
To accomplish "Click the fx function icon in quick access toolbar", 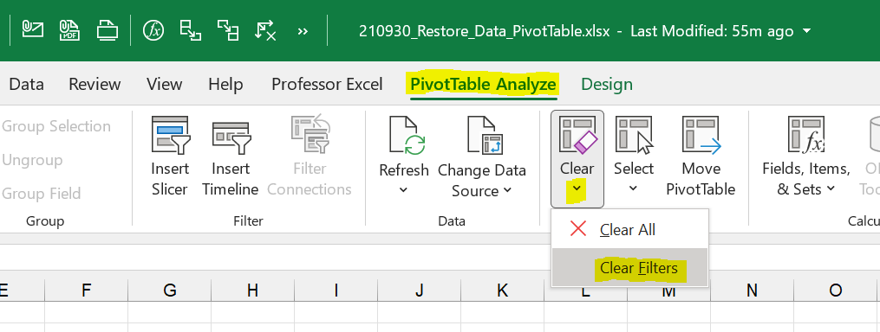I will tap(153, 29).
